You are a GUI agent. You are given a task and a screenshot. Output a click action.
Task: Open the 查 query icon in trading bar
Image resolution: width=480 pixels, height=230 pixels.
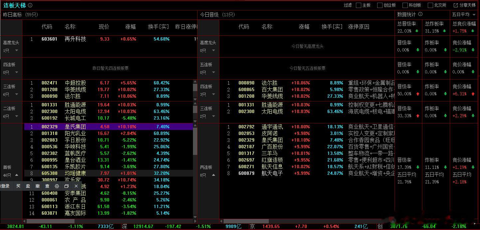47,186
